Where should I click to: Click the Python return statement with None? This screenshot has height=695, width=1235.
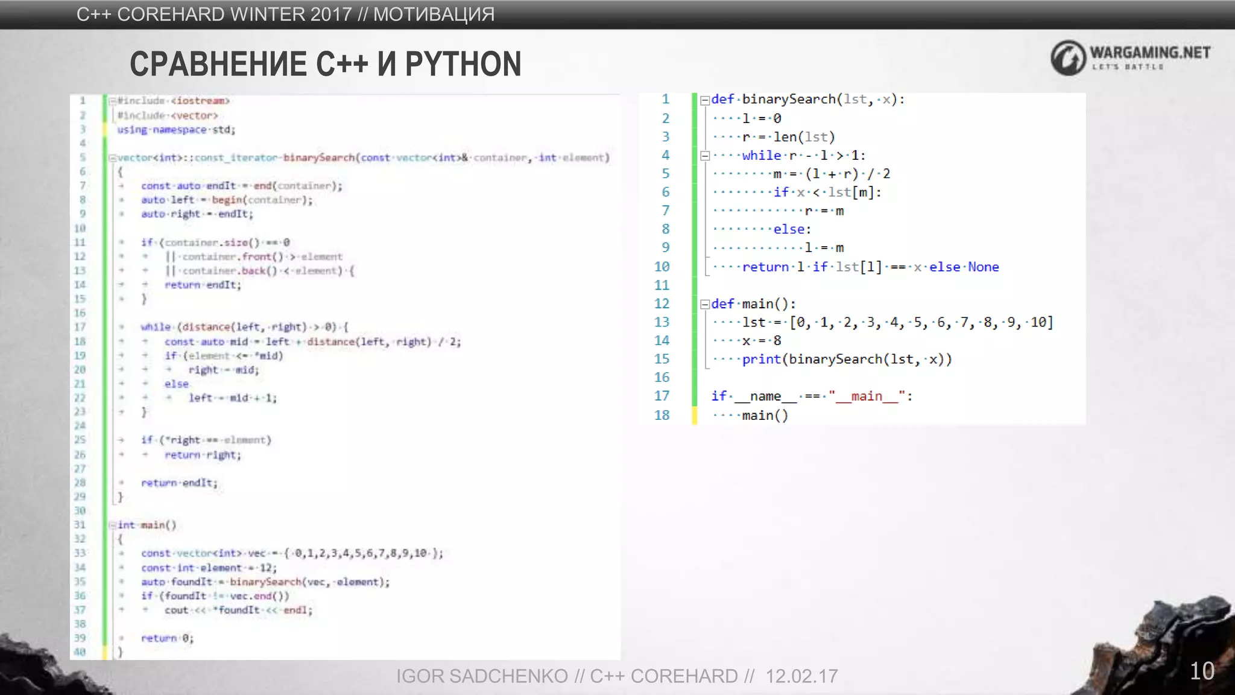(x=870, y=267)
